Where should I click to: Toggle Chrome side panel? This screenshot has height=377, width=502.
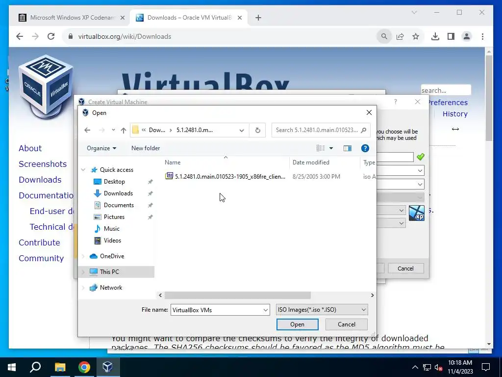tap(451, 36)
